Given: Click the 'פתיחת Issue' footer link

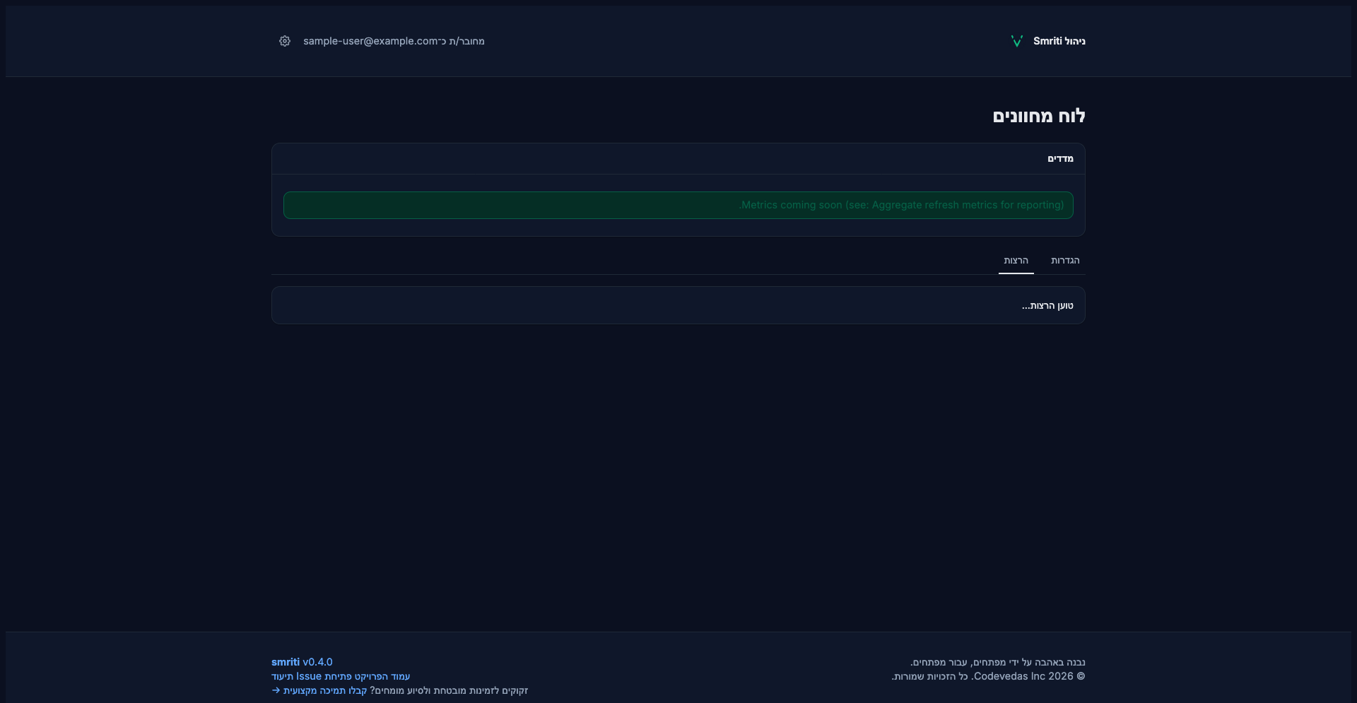Looking at the screenshot, I should 324,676.
